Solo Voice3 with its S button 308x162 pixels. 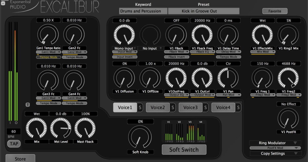[206, 108]
